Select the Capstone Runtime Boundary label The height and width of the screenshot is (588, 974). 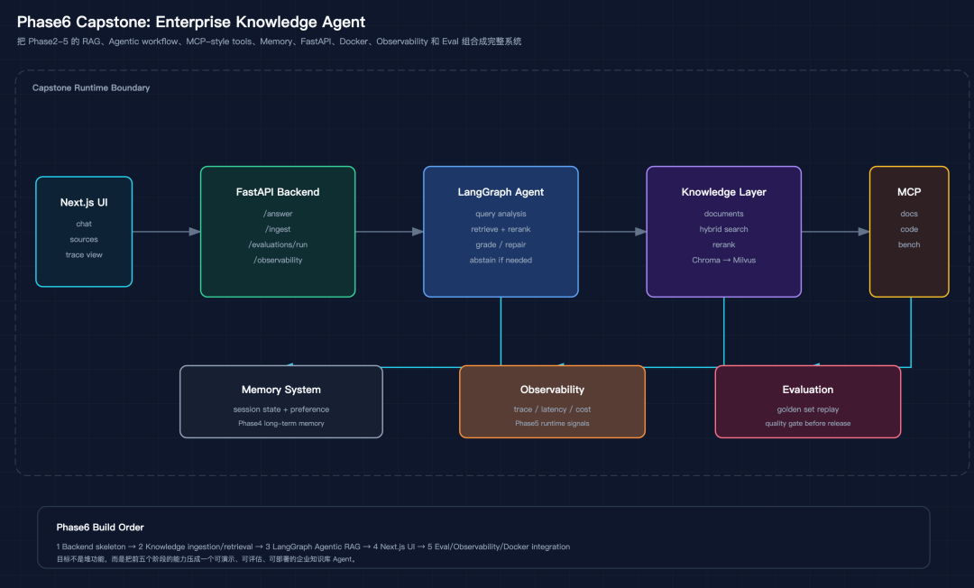tap(91, 87)
